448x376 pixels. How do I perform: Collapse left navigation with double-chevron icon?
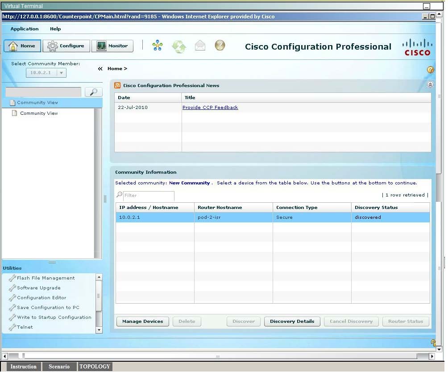100,69
